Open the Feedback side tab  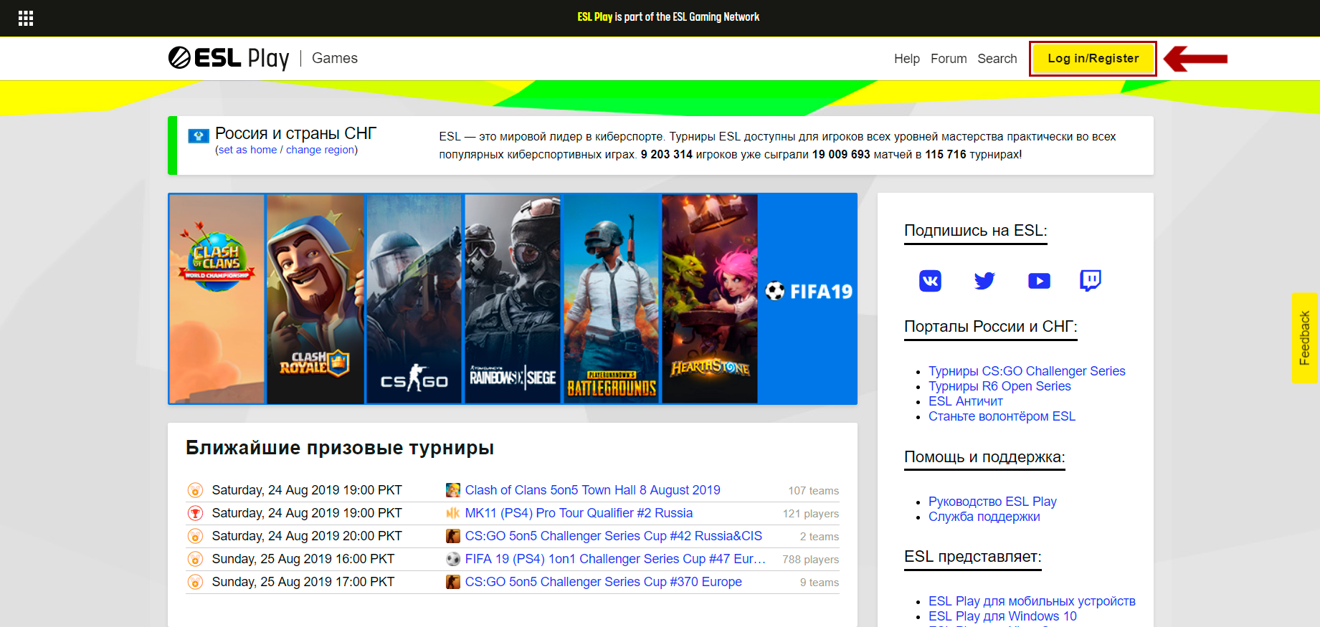(1305, 338)
